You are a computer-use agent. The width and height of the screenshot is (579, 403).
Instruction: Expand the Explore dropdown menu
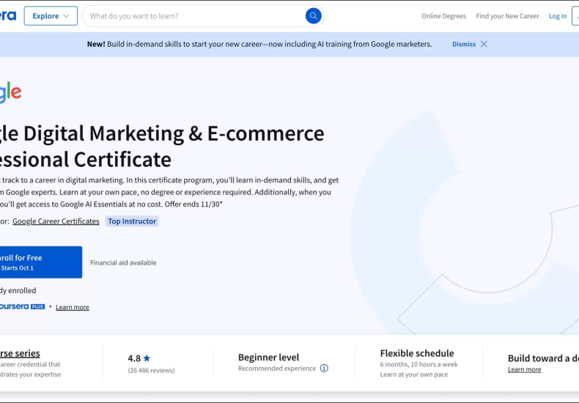[x=51, y=16]
